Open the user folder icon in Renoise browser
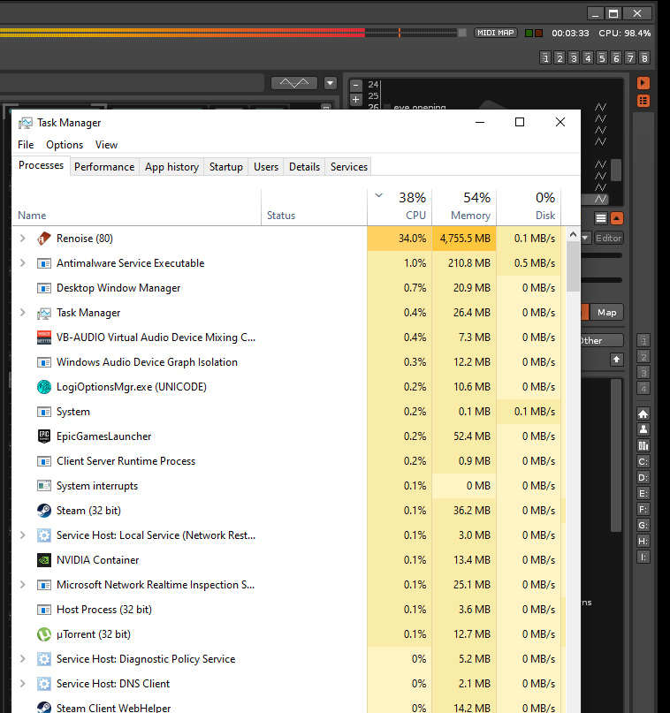The width and height of the screenshot is (670, 713). pos(643,429)
